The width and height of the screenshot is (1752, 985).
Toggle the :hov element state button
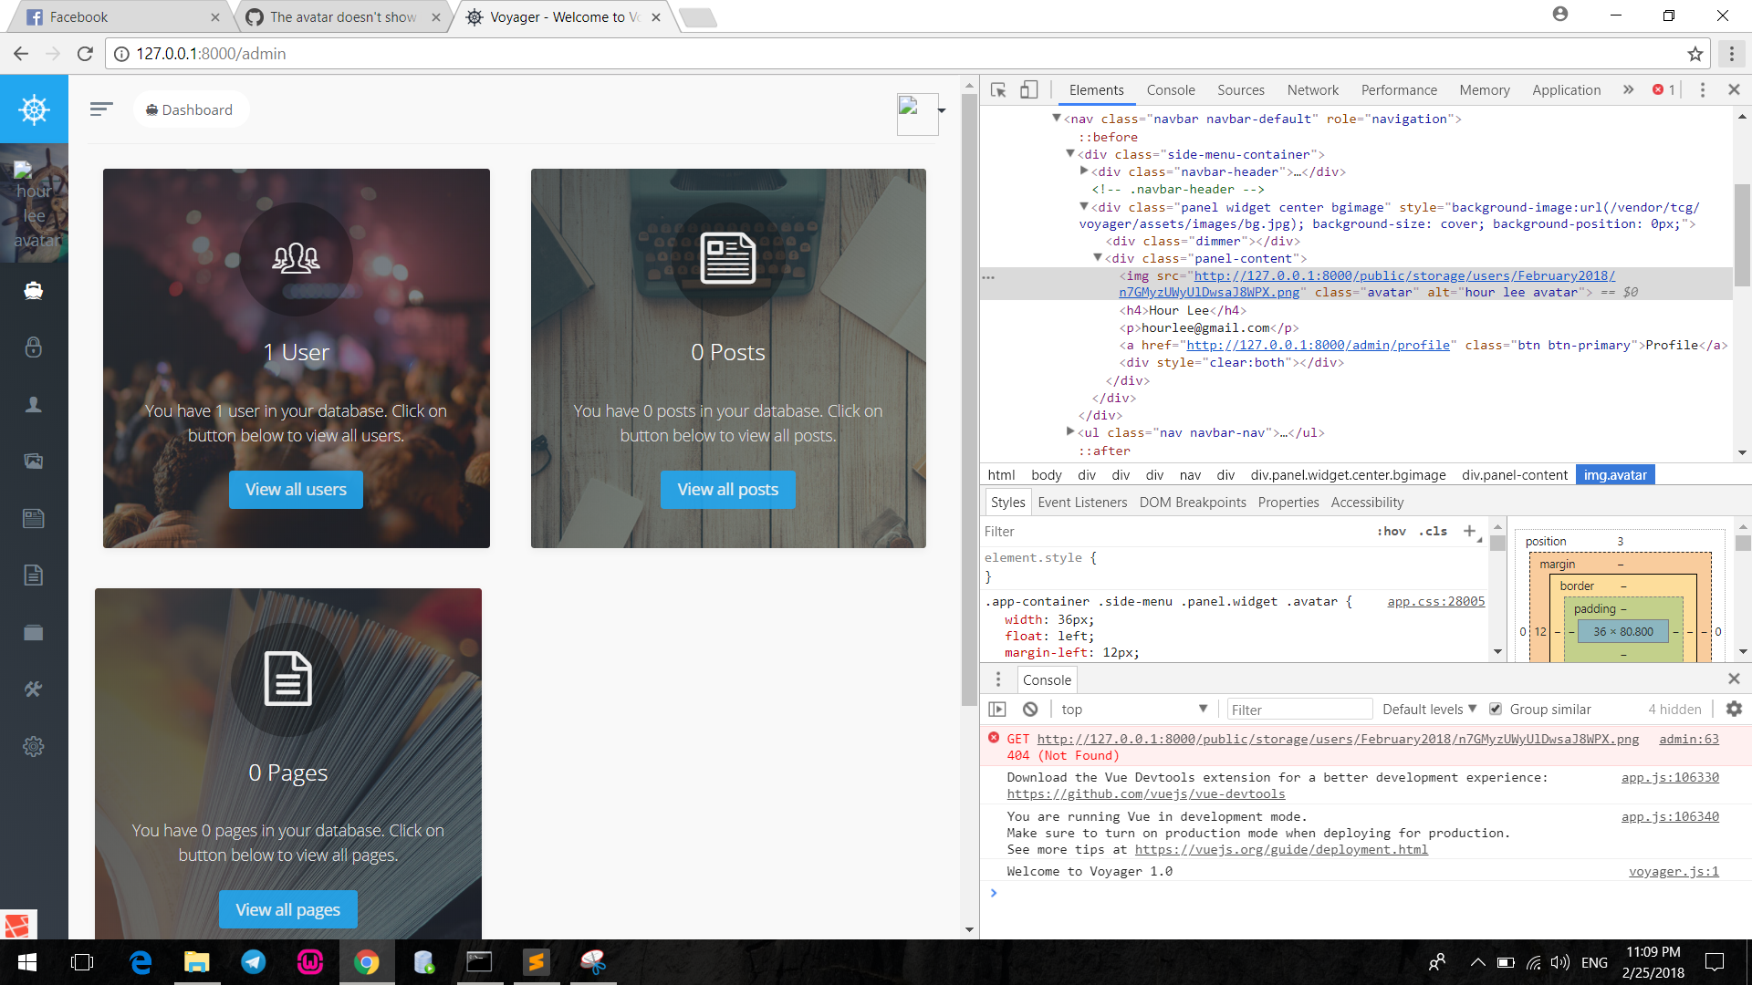click(x=1391, y=531)
